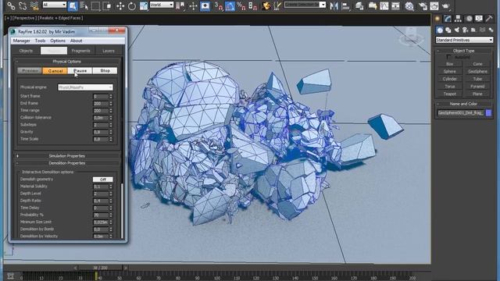Screen dimensions: 500x281
Task: Switch to RayFire Fragments tab
Action: (x=80, y=51)
